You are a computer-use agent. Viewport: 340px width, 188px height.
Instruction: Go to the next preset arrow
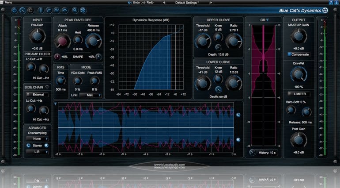click(x=211, y=3)
